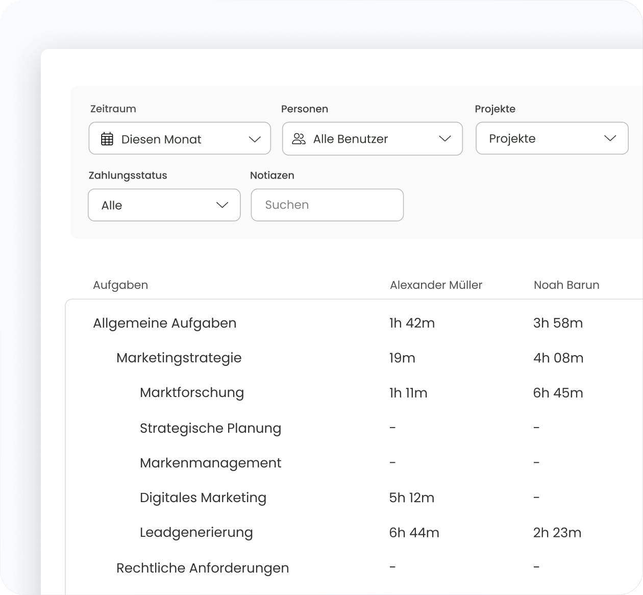Select the Leadgenerierung subtask
The height and width of the screenshot is (595, 643).
(196, 532)
